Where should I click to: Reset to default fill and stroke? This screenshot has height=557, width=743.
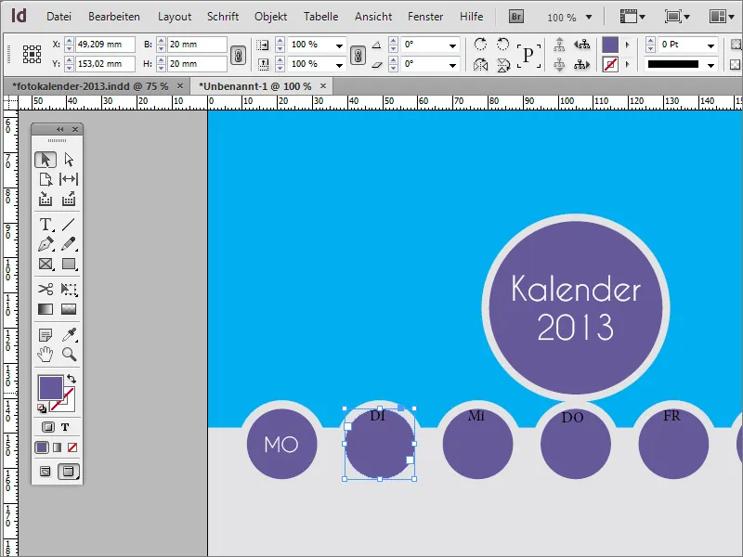click(x=42, y=408)
